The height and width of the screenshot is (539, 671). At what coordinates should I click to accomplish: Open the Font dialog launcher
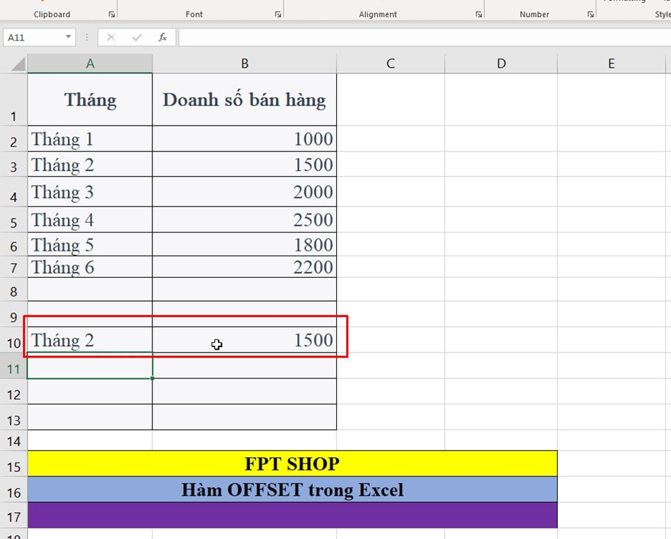click(x=278, y=15)
